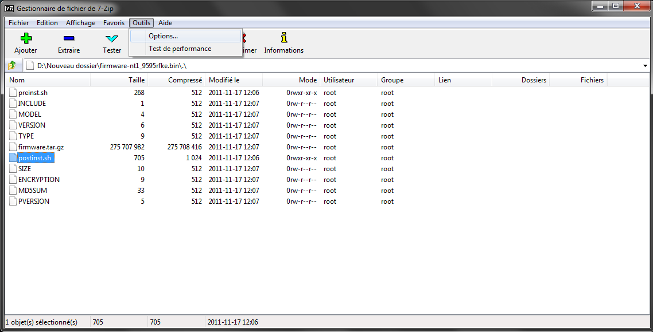Click the postinst.sh file icon

click(x=13, y=158)
